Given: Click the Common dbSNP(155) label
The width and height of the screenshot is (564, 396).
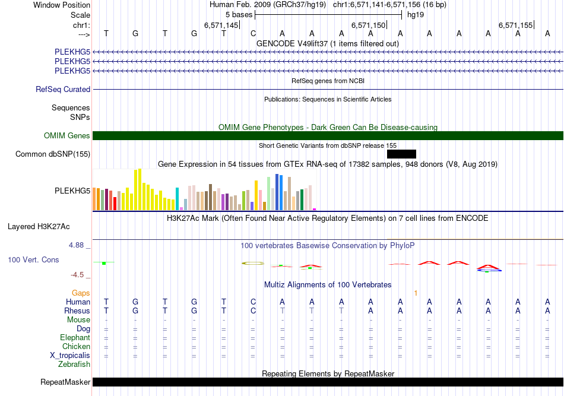Looking at the screenshot, I should (x=52, y=154).
